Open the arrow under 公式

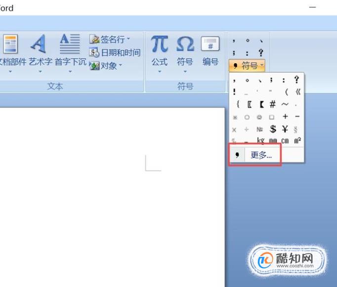point(160,72)
